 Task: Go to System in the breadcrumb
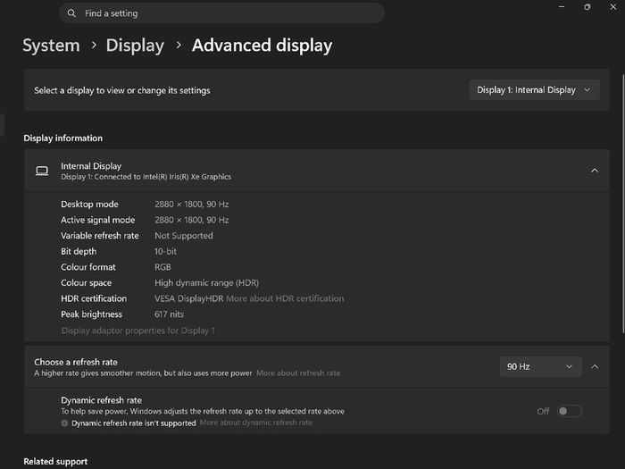[51, 46]
